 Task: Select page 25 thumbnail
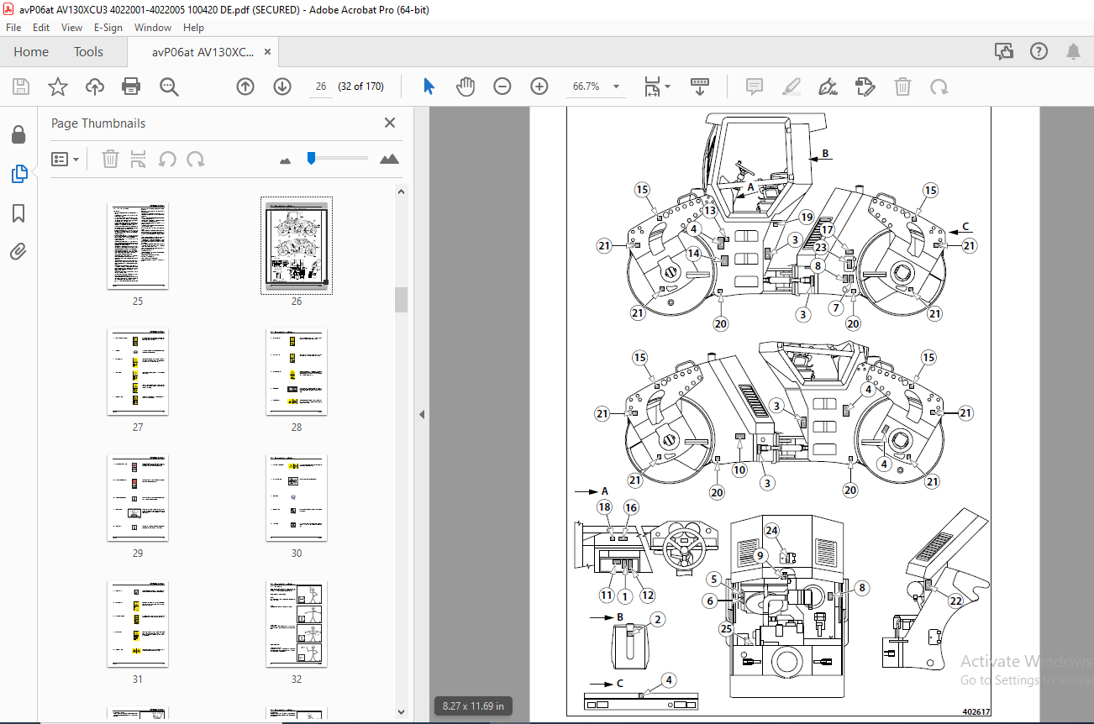click(138, 245)
